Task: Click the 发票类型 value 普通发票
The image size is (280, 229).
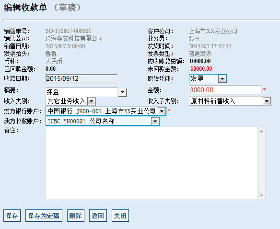Action: pos(200,54)
